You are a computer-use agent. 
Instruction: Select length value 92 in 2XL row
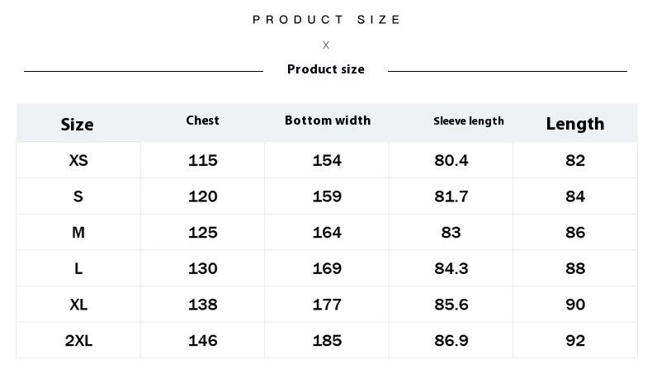pyautogui.click(x=575, y=341)
